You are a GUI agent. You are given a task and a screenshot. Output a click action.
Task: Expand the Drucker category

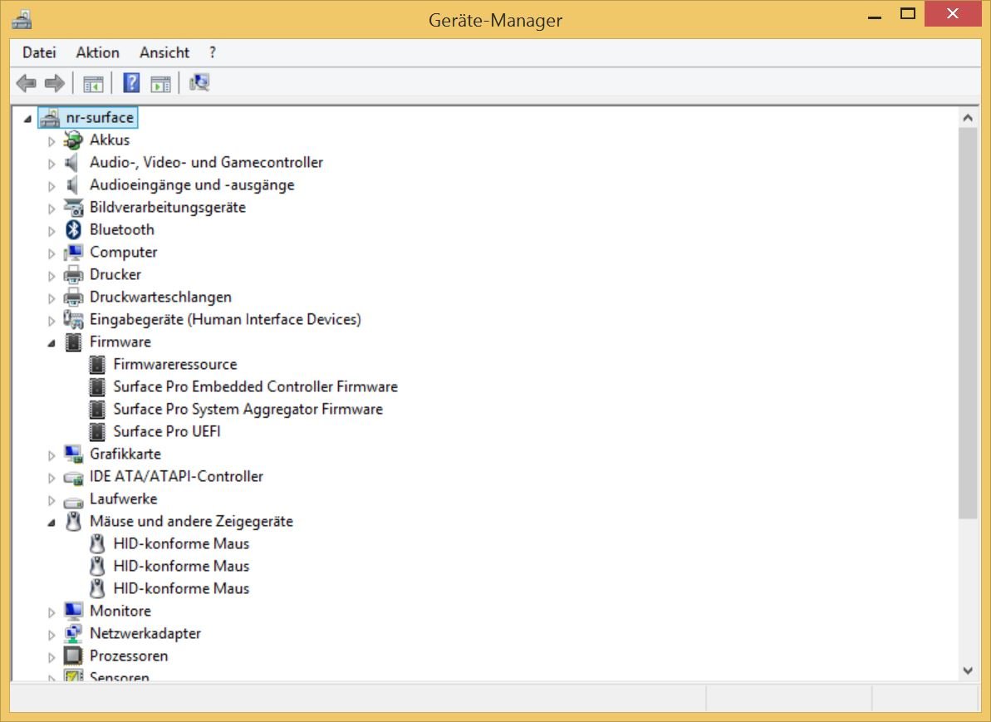coord(52,276)
